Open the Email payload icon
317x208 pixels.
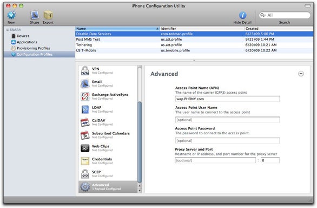point(85,83)
